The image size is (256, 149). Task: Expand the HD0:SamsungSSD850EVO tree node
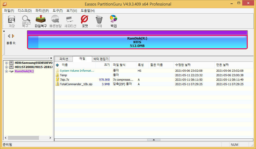[6, 63]
